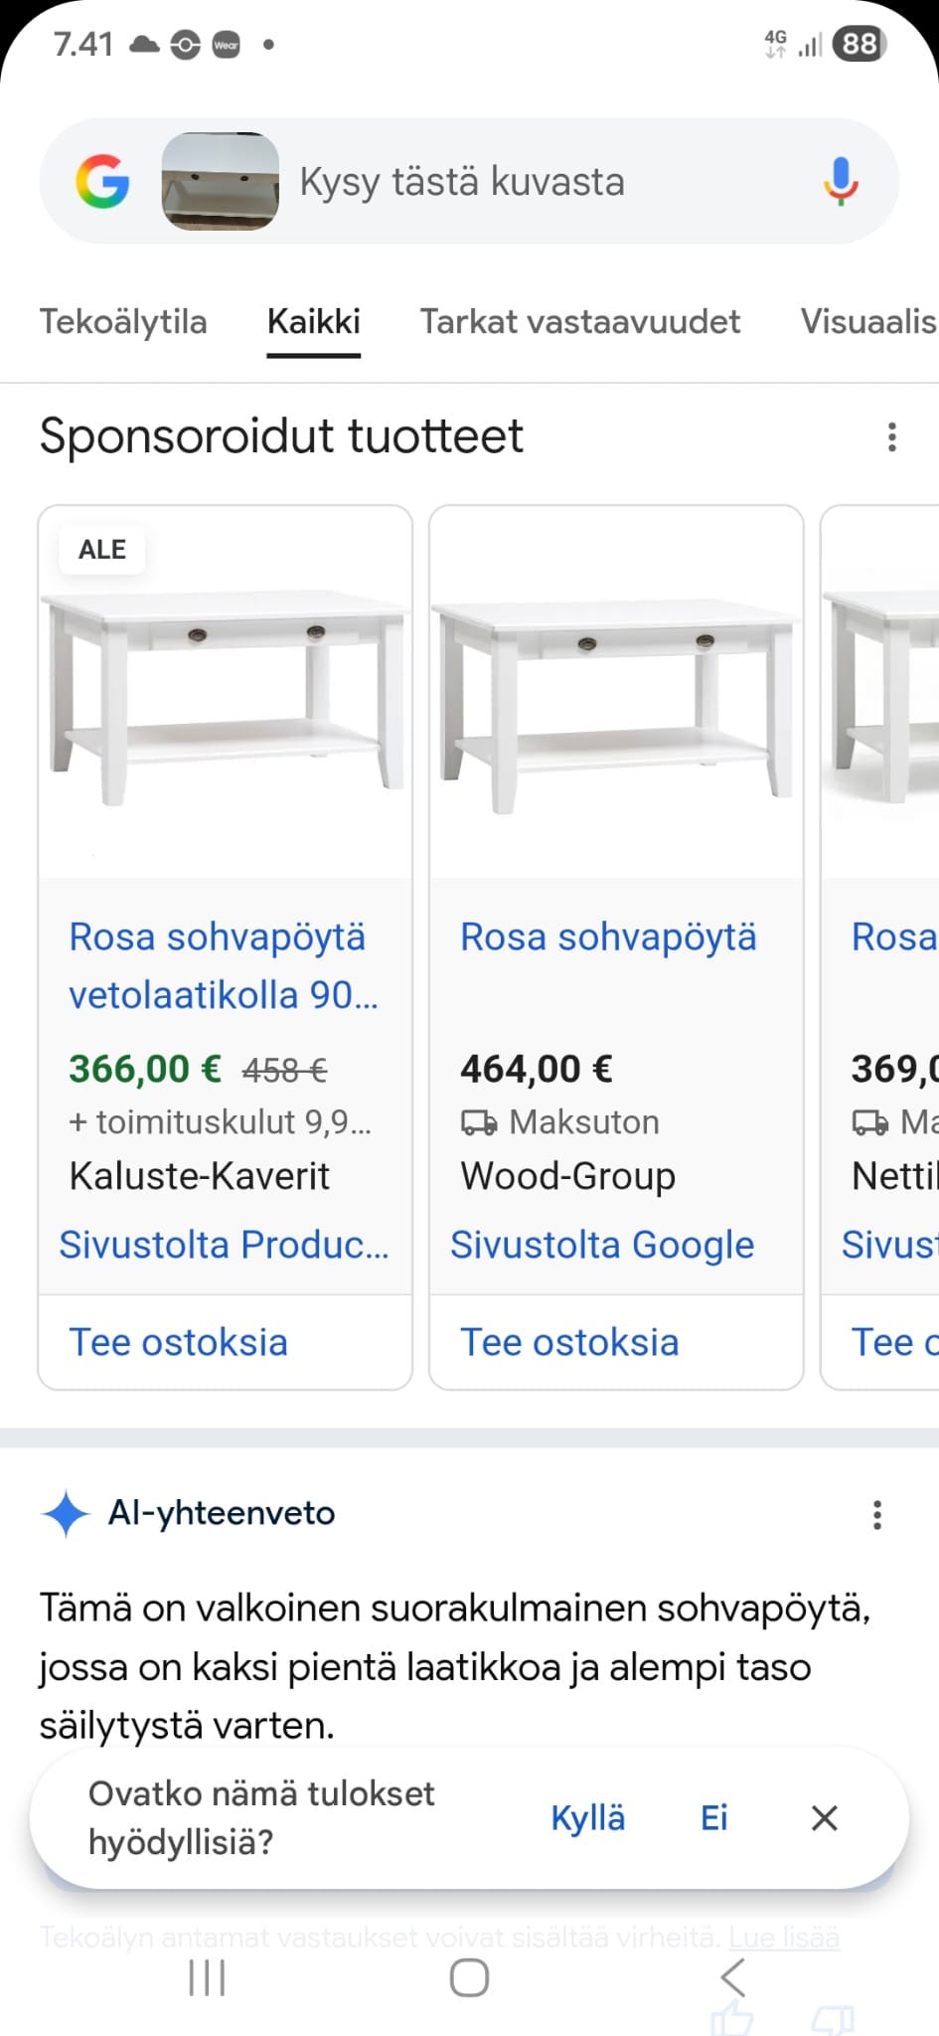Tap the AI-yhteenveto sparkle icon
The image size is (939, 2036).
(66, 1514)
